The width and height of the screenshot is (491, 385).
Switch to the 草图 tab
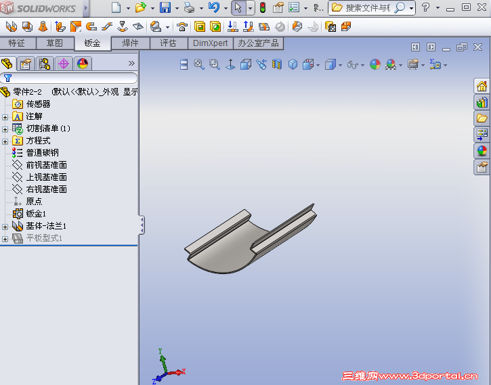coord(55,43)
